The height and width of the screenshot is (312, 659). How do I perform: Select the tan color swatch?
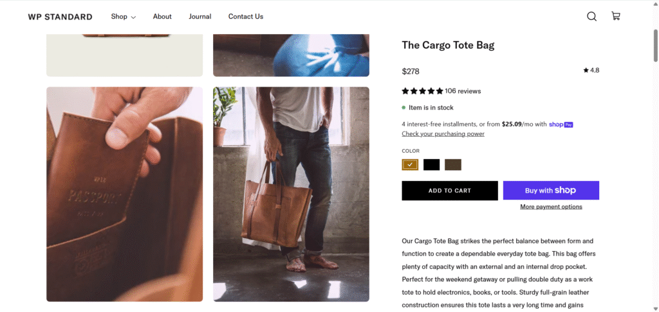tap(410, 165)
